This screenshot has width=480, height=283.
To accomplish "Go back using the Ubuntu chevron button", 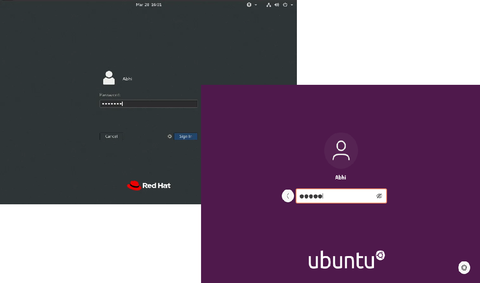I will (x=288, y=196).
